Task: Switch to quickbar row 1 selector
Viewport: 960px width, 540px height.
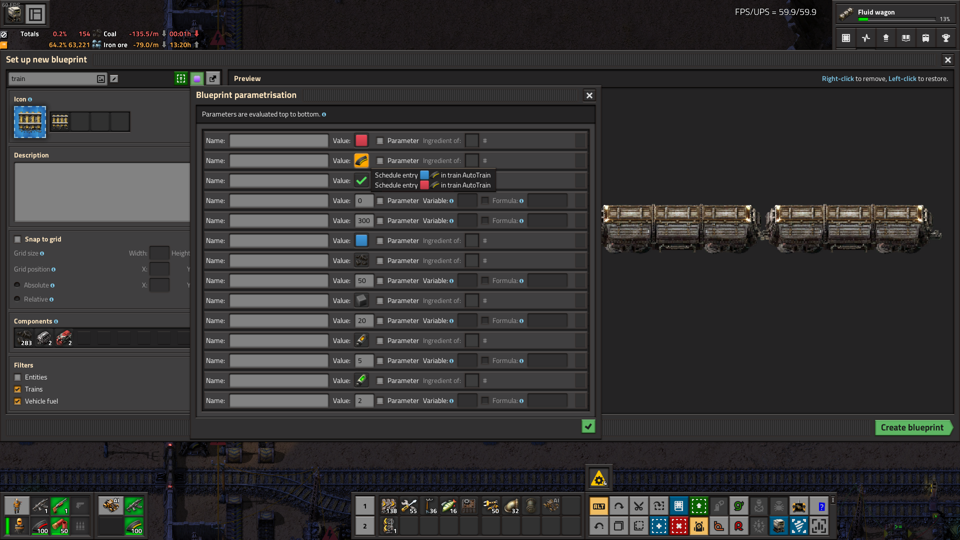Action: (365, 506)
